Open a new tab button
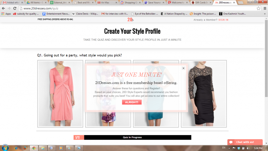 click(x=241, y=3)
